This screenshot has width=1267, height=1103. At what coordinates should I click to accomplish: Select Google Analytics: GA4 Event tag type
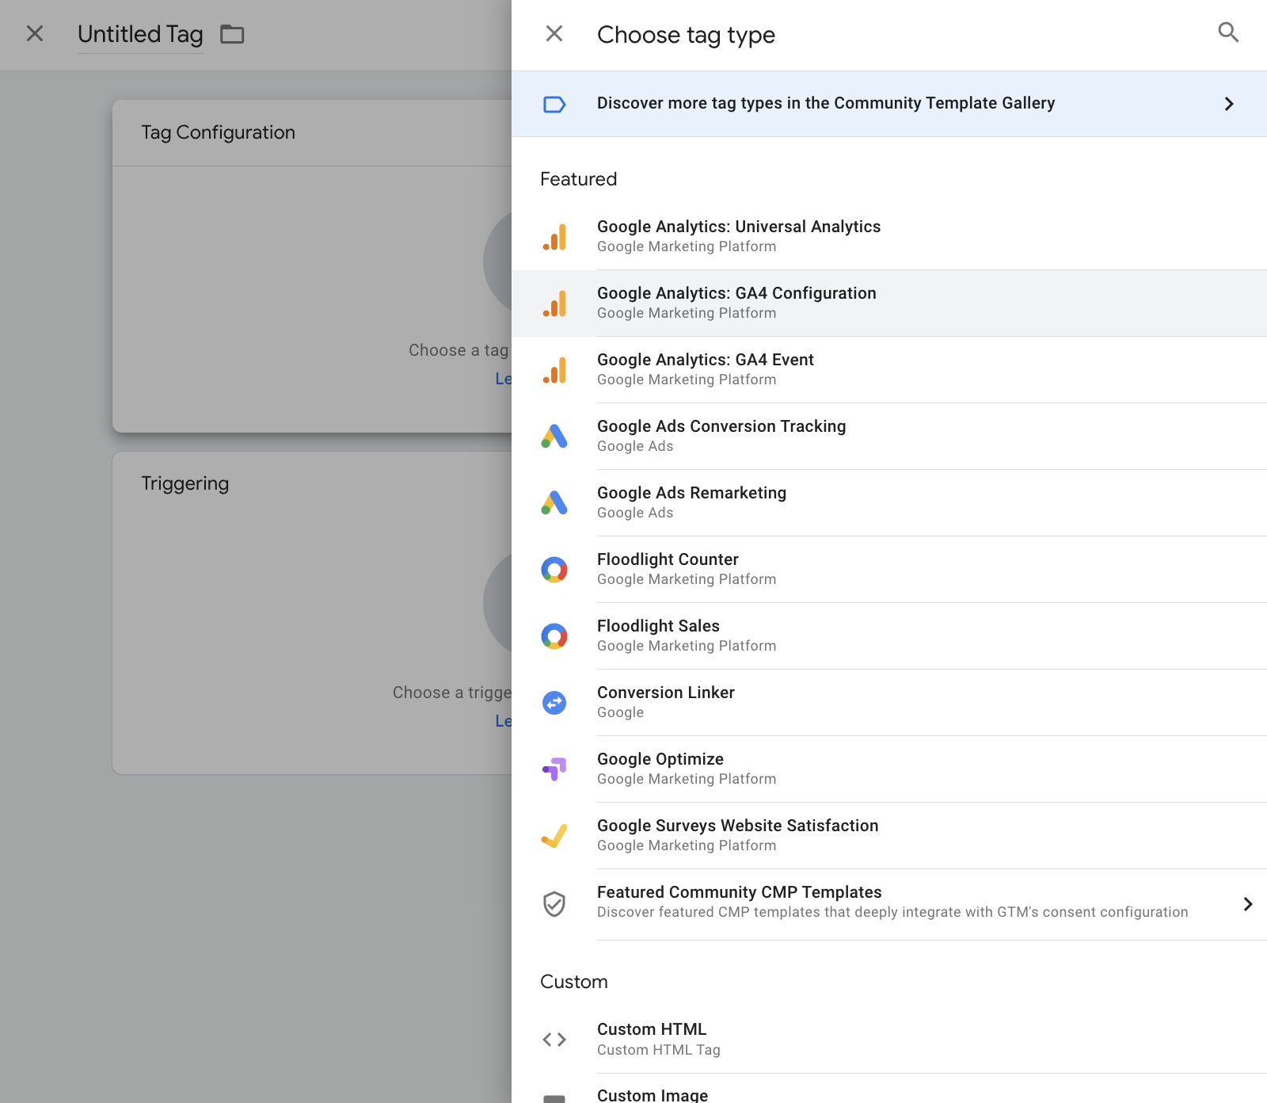click(705, 369)
